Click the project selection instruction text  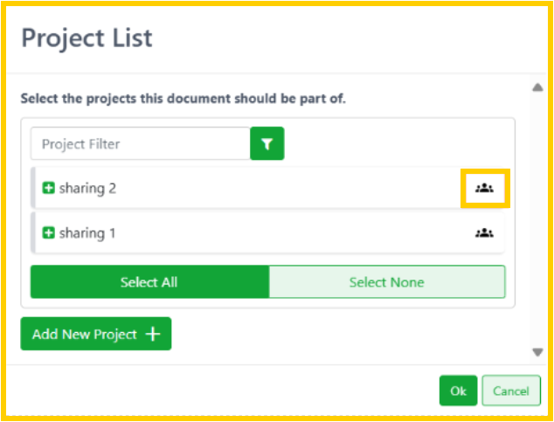[183, 99]
